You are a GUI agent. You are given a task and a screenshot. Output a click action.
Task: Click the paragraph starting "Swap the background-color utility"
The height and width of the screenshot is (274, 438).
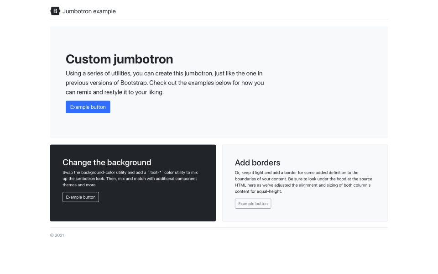tap(130, 179)
